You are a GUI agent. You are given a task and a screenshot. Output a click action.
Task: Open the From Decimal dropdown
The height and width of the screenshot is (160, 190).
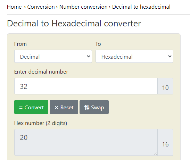(53, 56)
